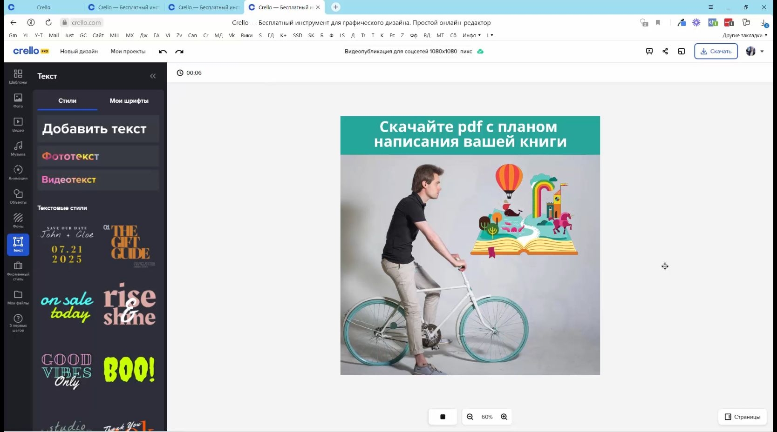This screenshot has width=777, height=432.
Task: Open the Музыка sidebar panel
Action: click(18, 148)
